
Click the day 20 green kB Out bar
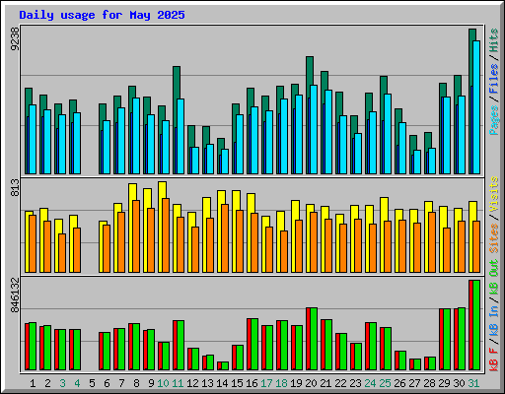coord(314,339)
